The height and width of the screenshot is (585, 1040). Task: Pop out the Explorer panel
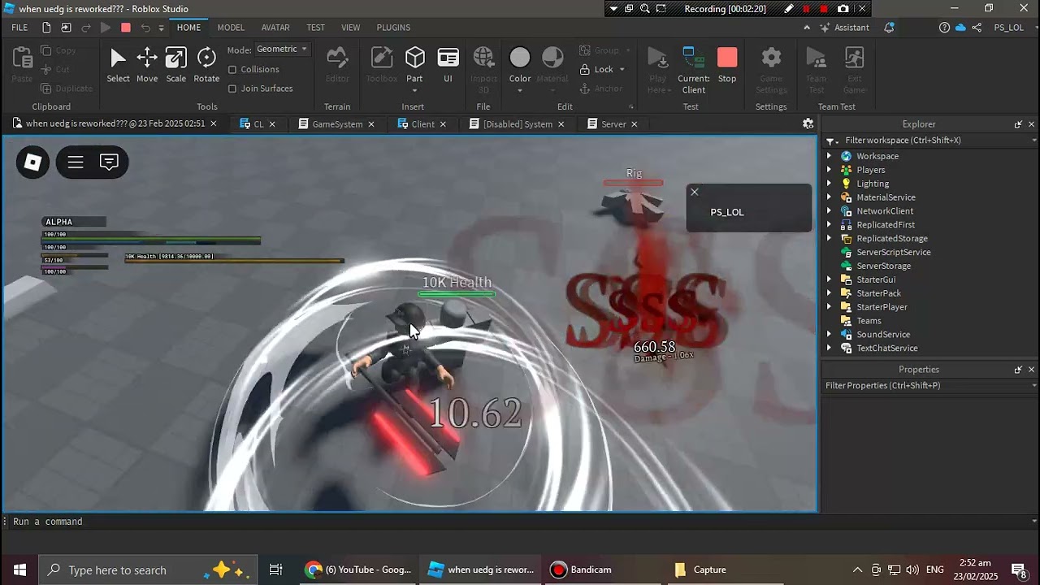1018,124
